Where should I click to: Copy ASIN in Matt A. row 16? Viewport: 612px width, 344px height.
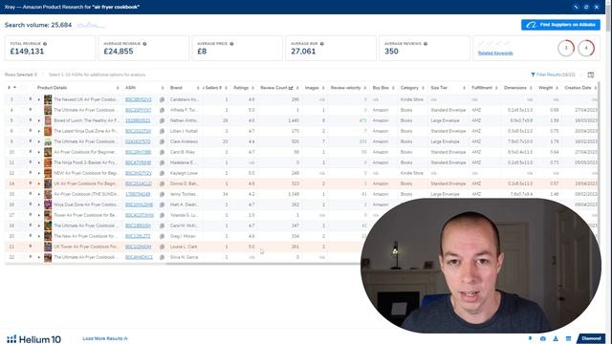(x=162, y=204)
